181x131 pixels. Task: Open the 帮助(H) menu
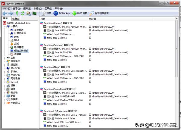59,8
